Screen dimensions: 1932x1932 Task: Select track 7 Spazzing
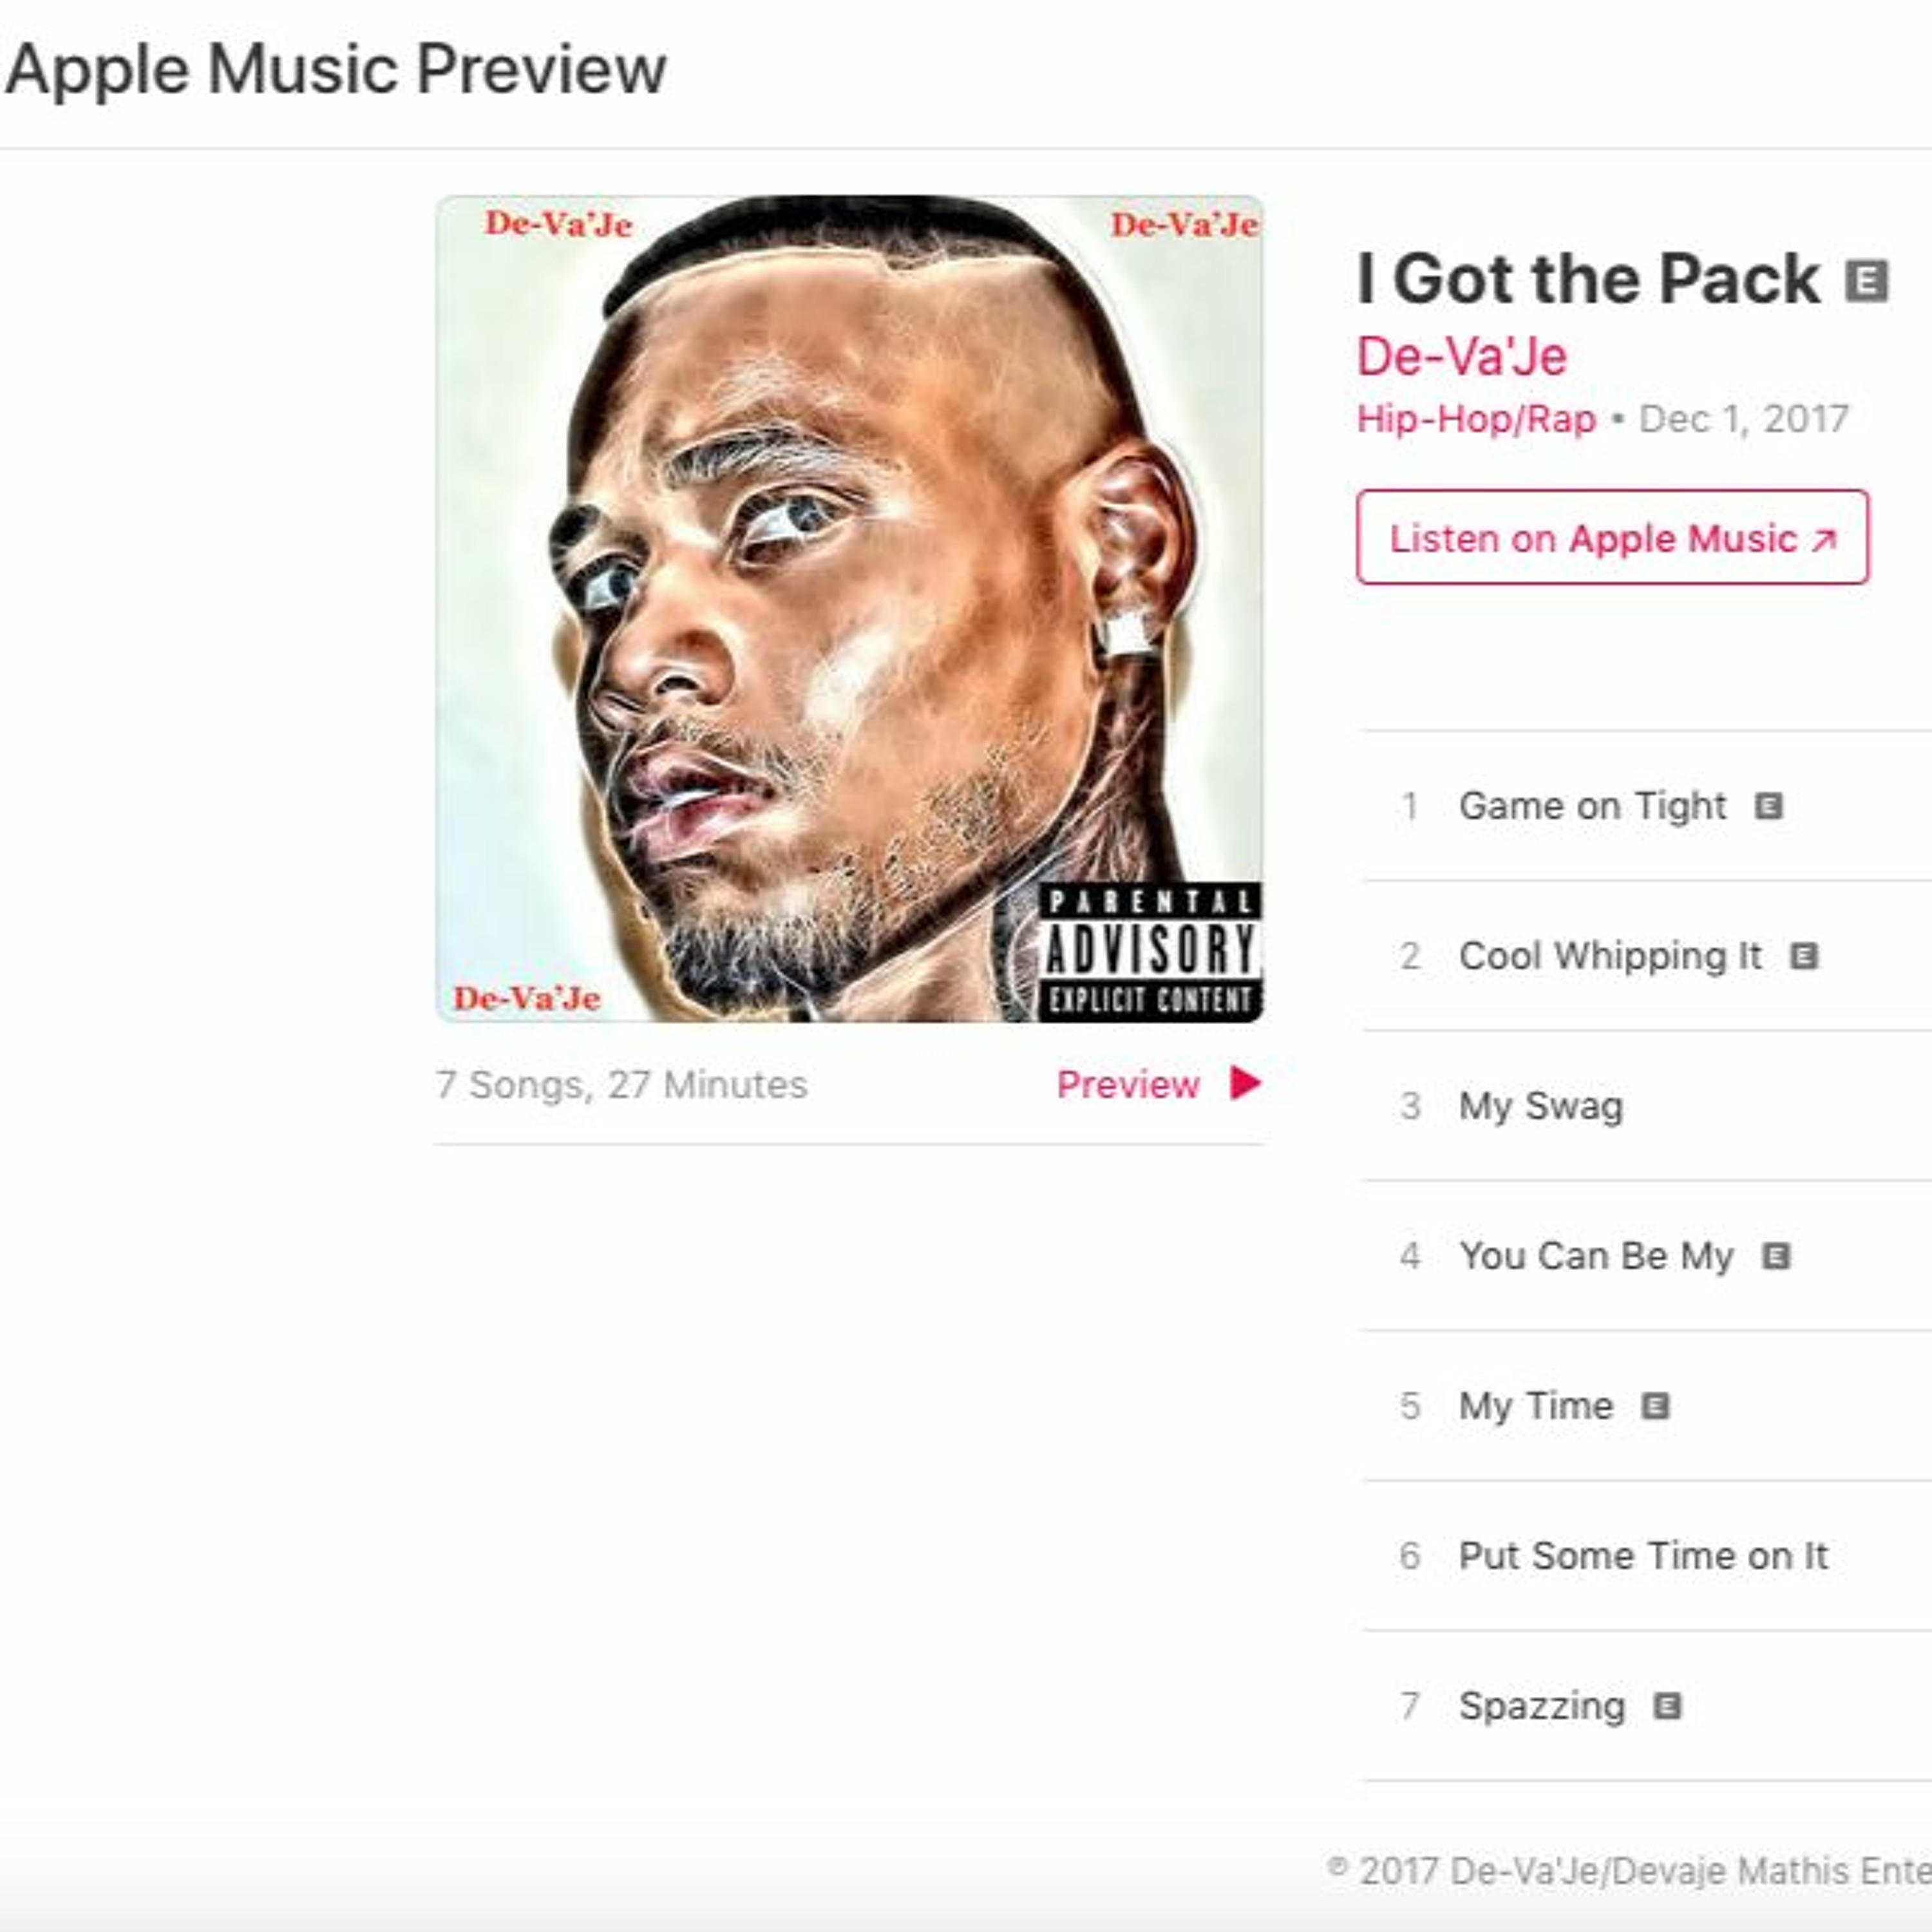pos(1646,1706)
